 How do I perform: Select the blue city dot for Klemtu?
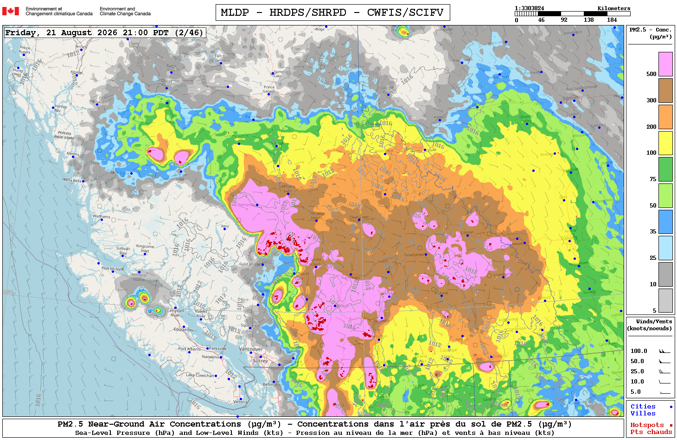coord(73,157)
